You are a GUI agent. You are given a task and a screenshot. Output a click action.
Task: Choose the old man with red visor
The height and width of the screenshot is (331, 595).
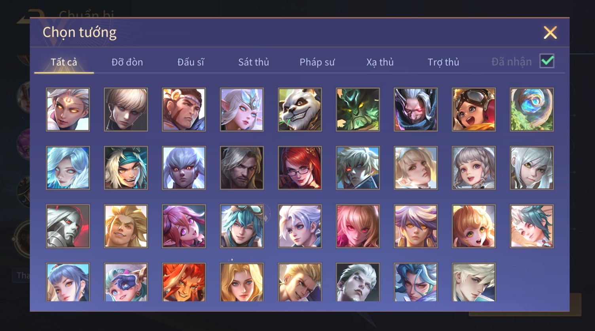[x=416, y=109]
